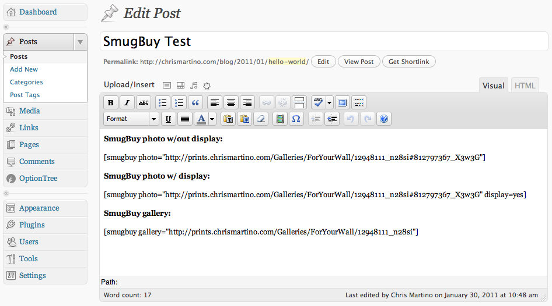
Task: Align text center
Action: pyautogui.click(x=231, y=102)
